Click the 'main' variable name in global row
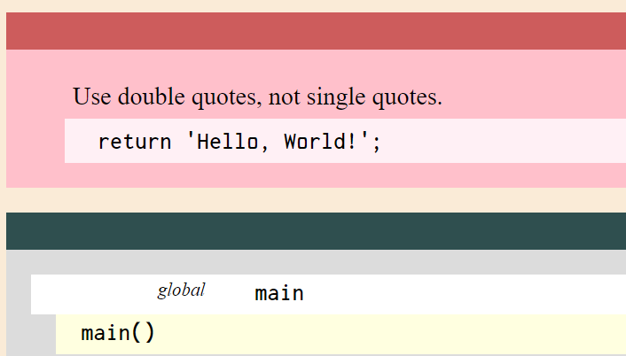 pos(279,293)
